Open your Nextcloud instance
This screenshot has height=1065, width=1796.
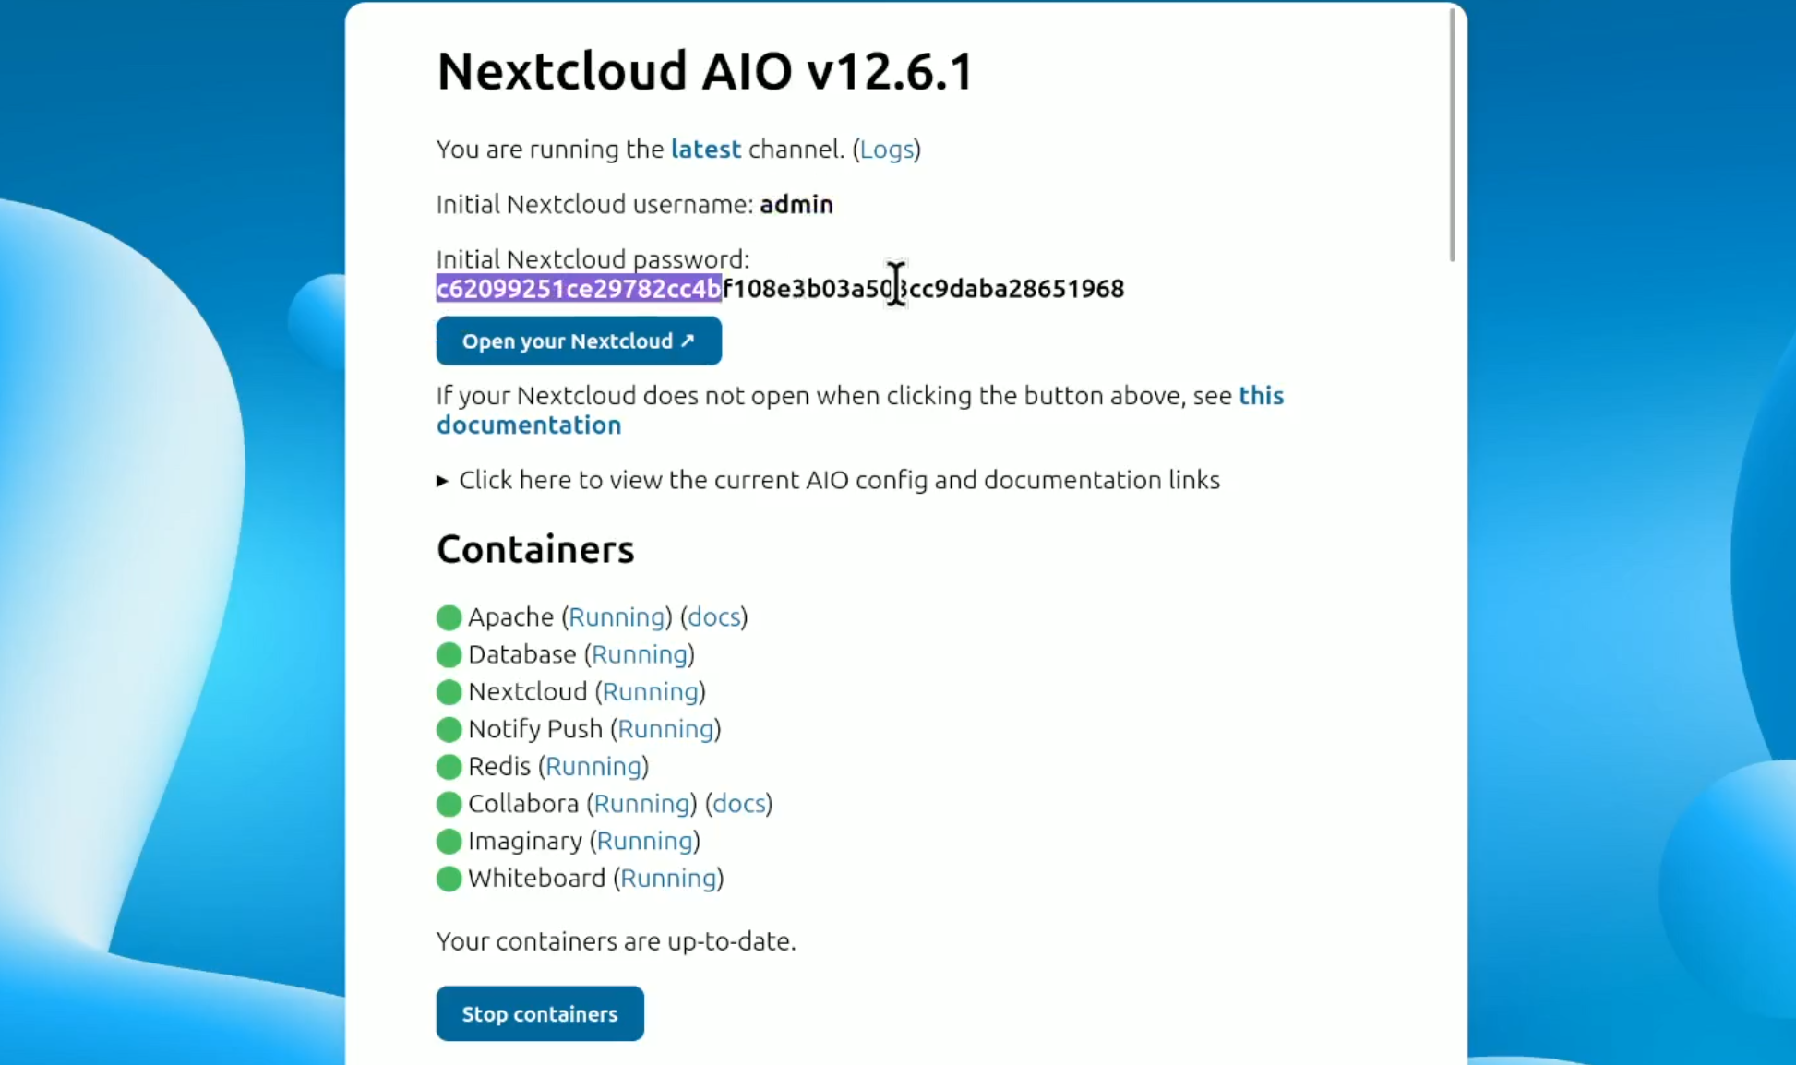tap(579, 341)
